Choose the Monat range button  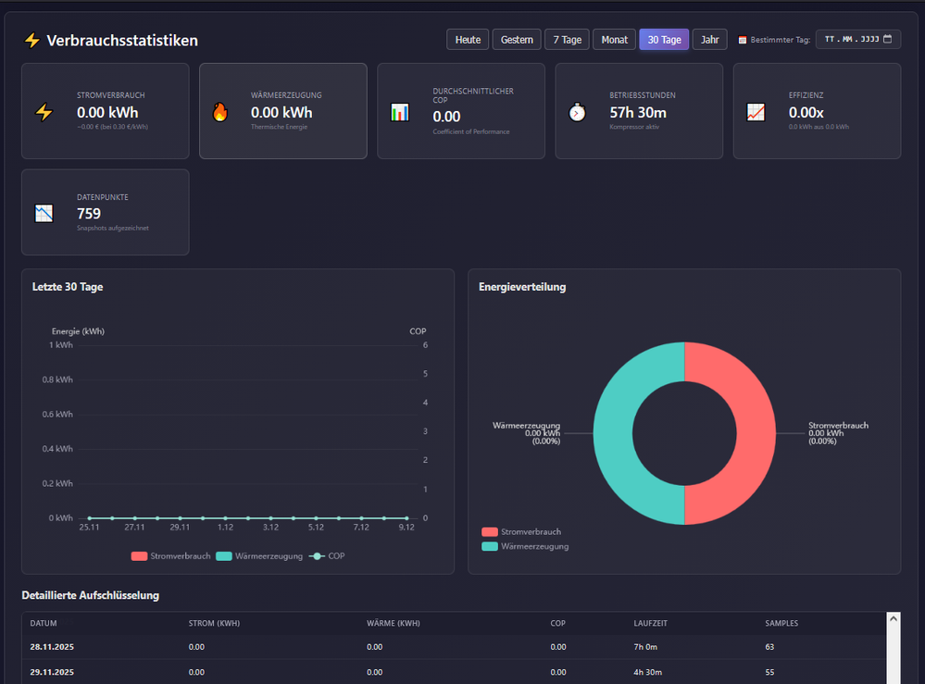point(614,40)
